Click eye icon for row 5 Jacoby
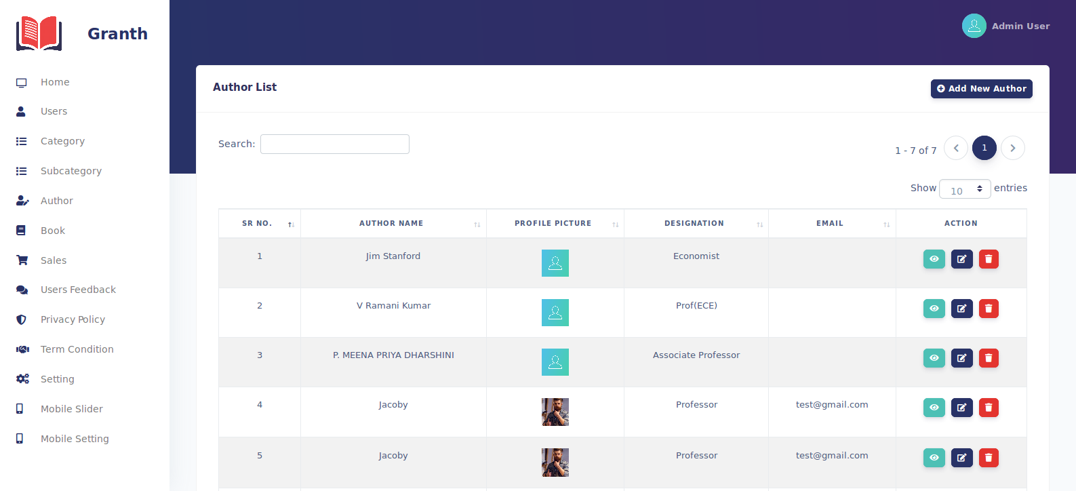Viewport: 1076px width, 491px height. (x=934, y=458)
